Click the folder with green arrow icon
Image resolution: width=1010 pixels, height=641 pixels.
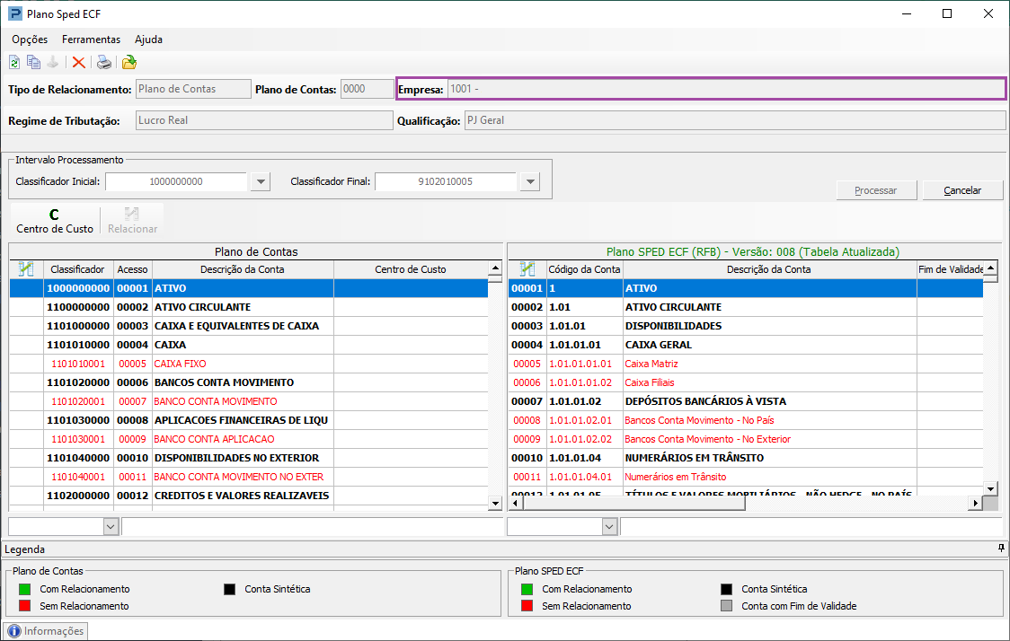click(129, 63)
